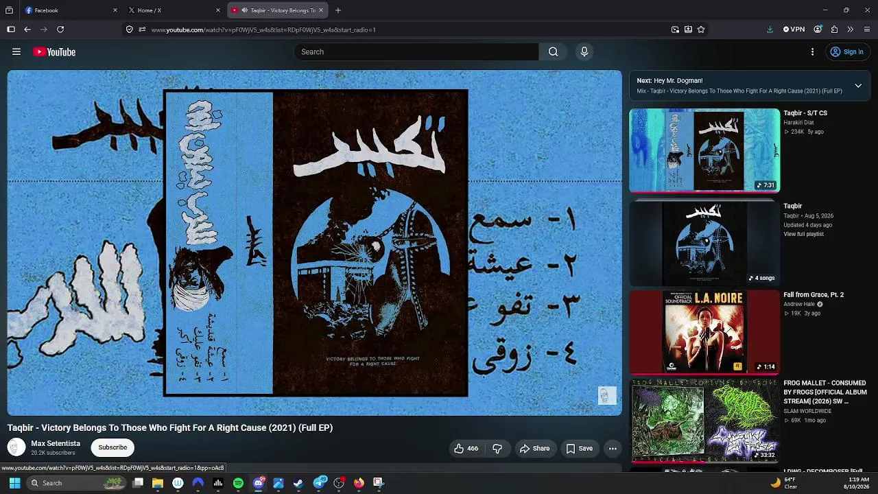Click View full playlist link
The image size is (878, 494).
click(804, 234)
